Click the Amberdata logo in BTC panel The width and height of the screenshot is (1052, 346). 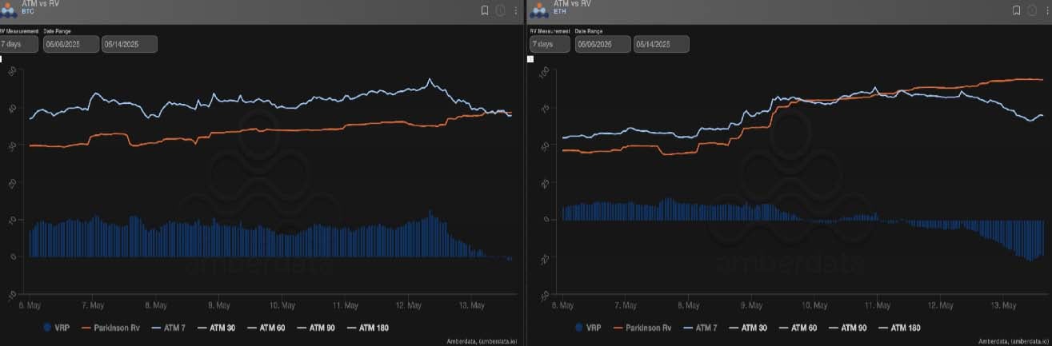[13, 10]
